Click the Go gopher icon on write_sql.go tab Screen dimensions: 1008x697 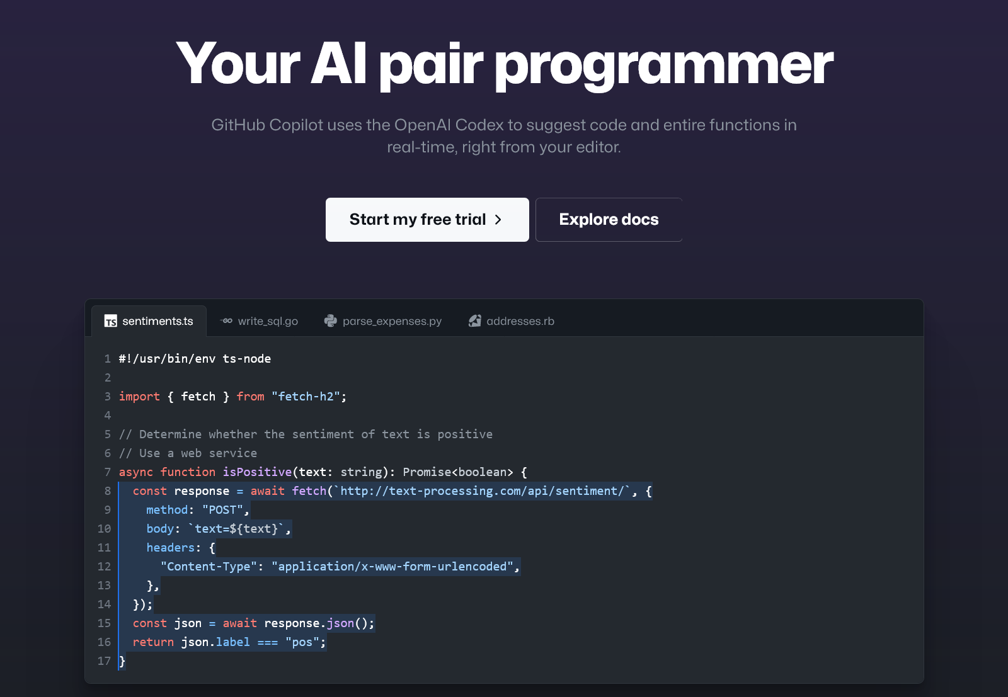click(227, 321)
